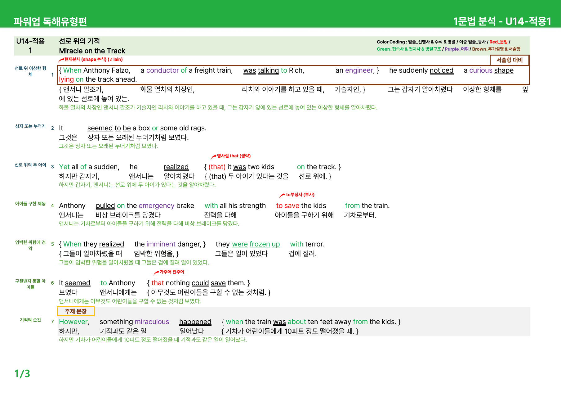Click the purple word 'curious' in sentence 1
Viewport: 561px width, 397px height.
coord(481,70)
